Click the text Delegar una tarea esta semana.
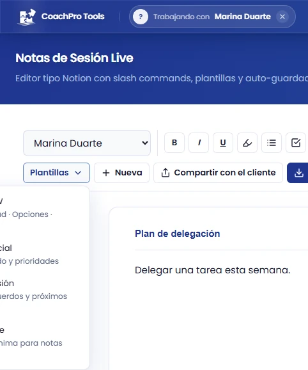 (212, 270)
